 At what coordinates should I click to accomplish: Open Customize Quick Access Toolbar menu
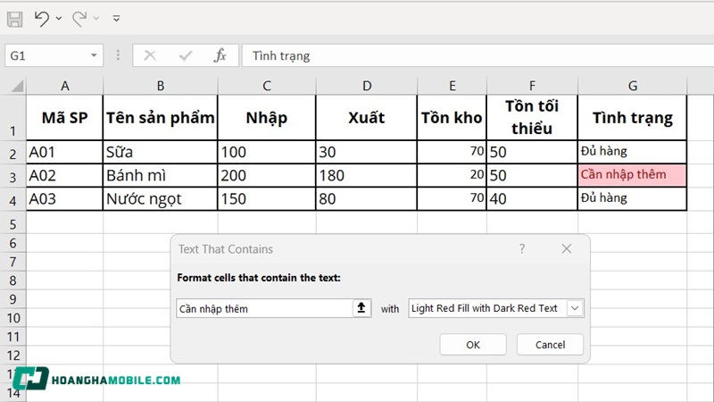(x=117, y=18)
